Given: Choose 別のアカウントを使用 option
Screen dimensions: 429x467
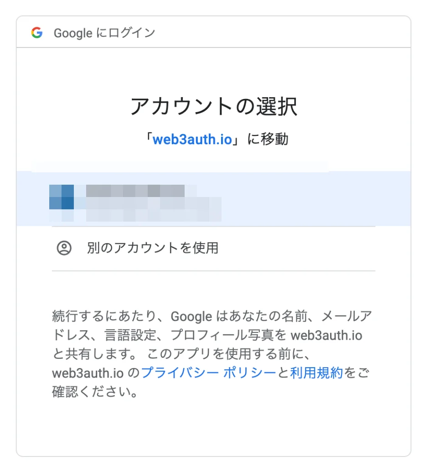Looking at the screenshot, I should click(152, 248).
